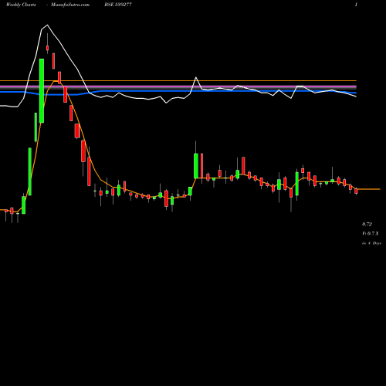Click the tallest green candlestick near peak
Viewport: 386px width, 386px height.
coord(42,91)
